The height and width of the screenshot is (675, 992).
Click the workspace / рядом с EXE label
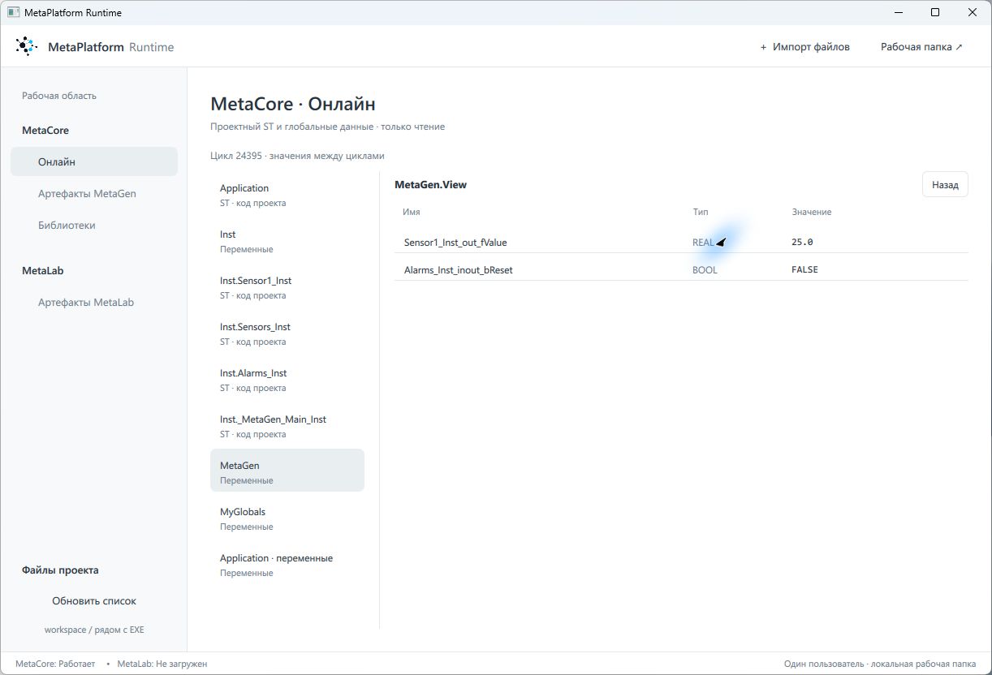[x=94, y=630]
